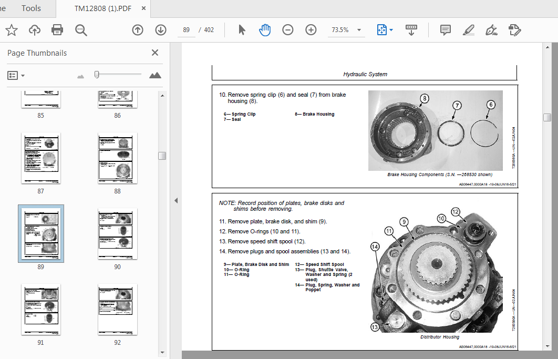Click the page number field showing 89
Viewport: 558px width, 359px height.
pos(187,30)
